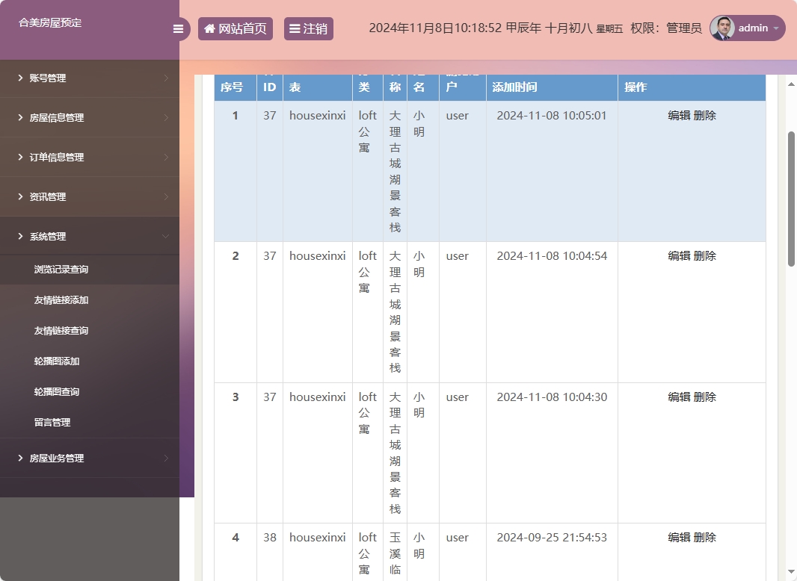Screen dimensions: 797x581
Task: Click 编辑 in row 1
Action: click(x=679, y=115)
